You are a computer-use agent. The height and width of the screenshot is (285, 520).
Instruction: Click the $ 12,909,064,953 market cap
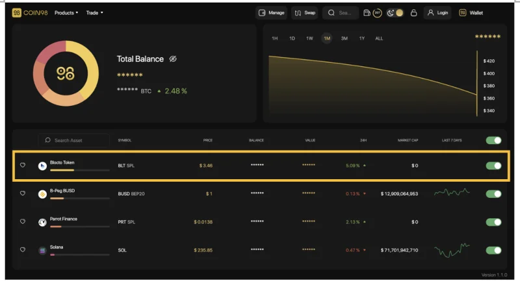tap(399, 194)
